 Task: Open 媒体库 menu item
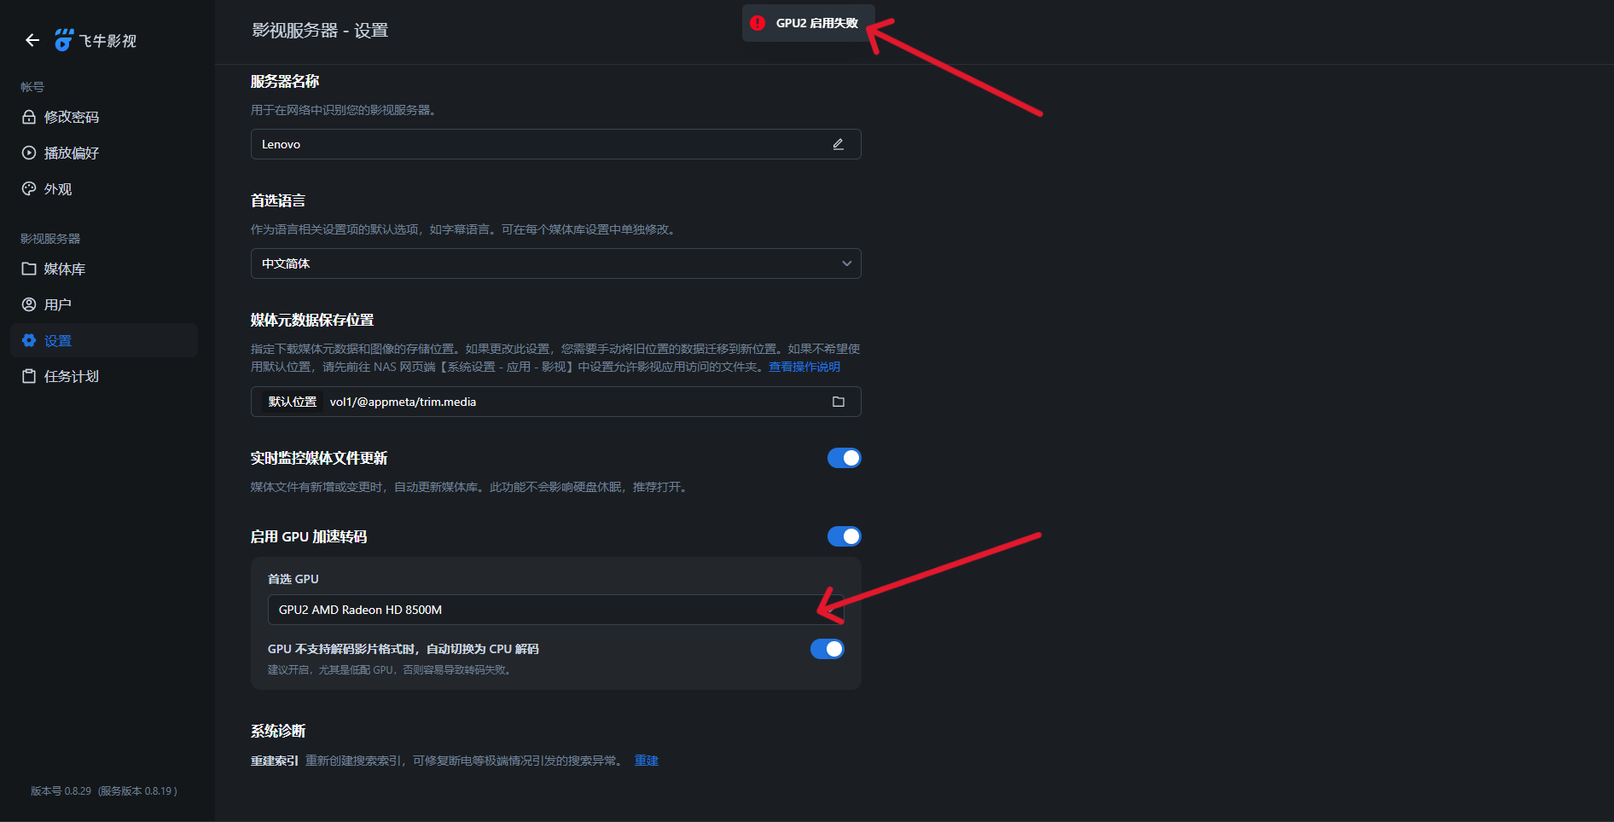(x=104, y=269)
